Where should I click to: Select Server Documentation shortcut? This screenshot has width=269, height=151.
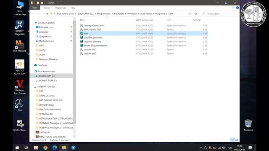click(95, 46)
